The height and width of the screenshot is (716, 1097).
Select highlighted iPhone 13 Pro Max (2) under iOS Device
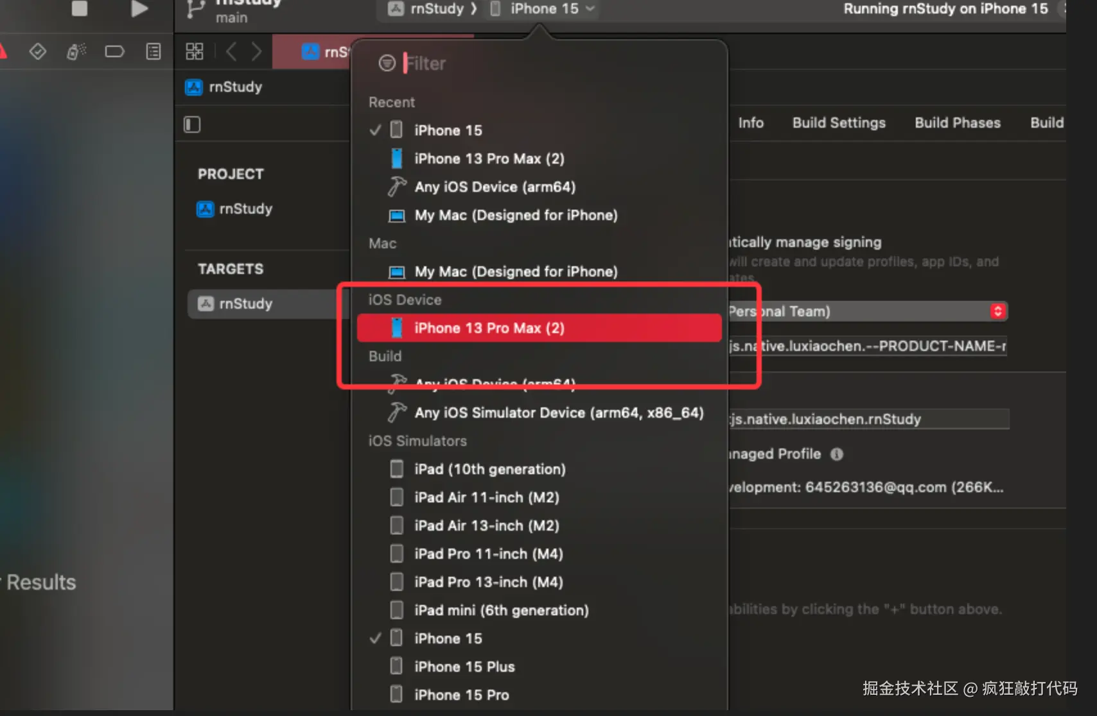coord(540,328)
